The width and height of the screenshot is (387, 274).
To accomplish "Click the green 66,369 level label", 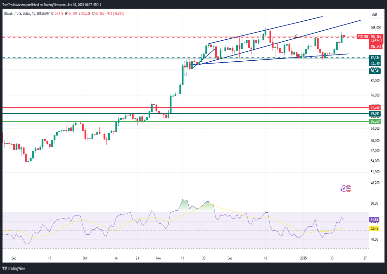I will 375,121.
